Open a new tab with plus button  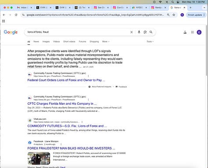click(190, 7)
